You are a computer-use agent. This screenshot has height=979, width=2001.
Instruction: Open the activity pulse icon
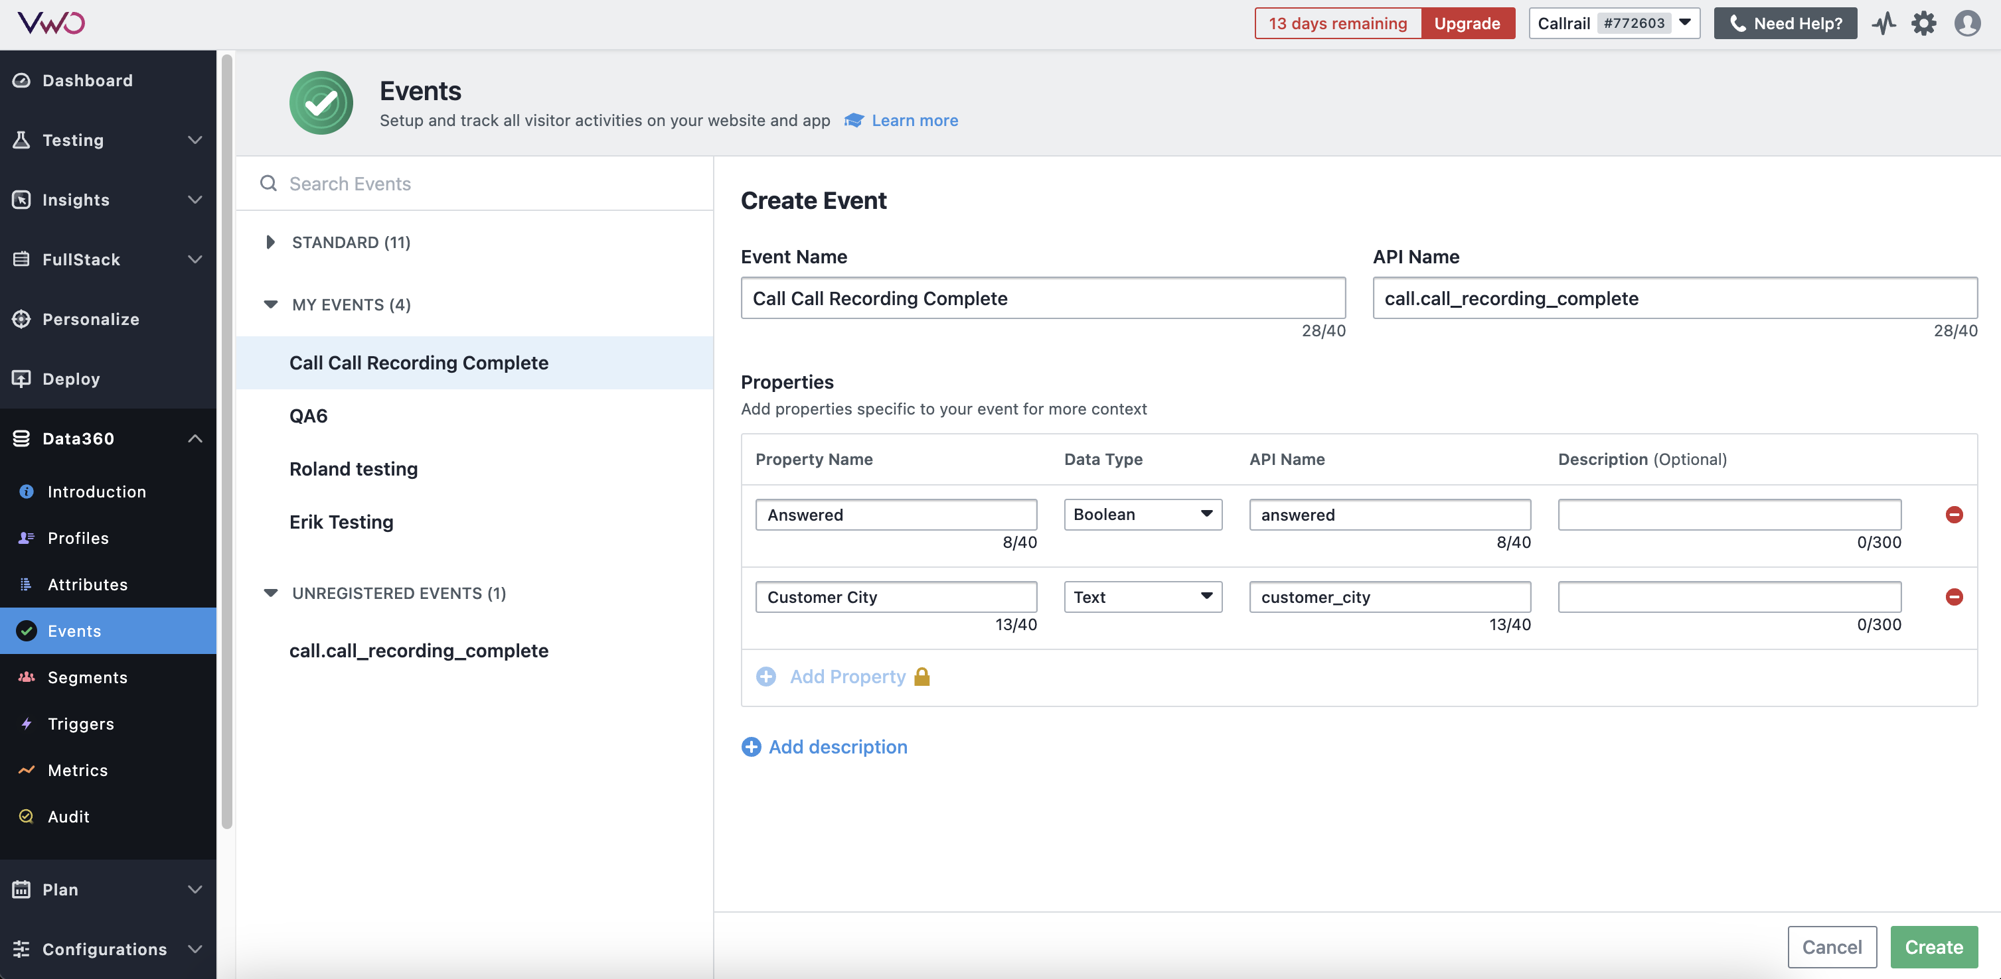(x=1883, y=23)
